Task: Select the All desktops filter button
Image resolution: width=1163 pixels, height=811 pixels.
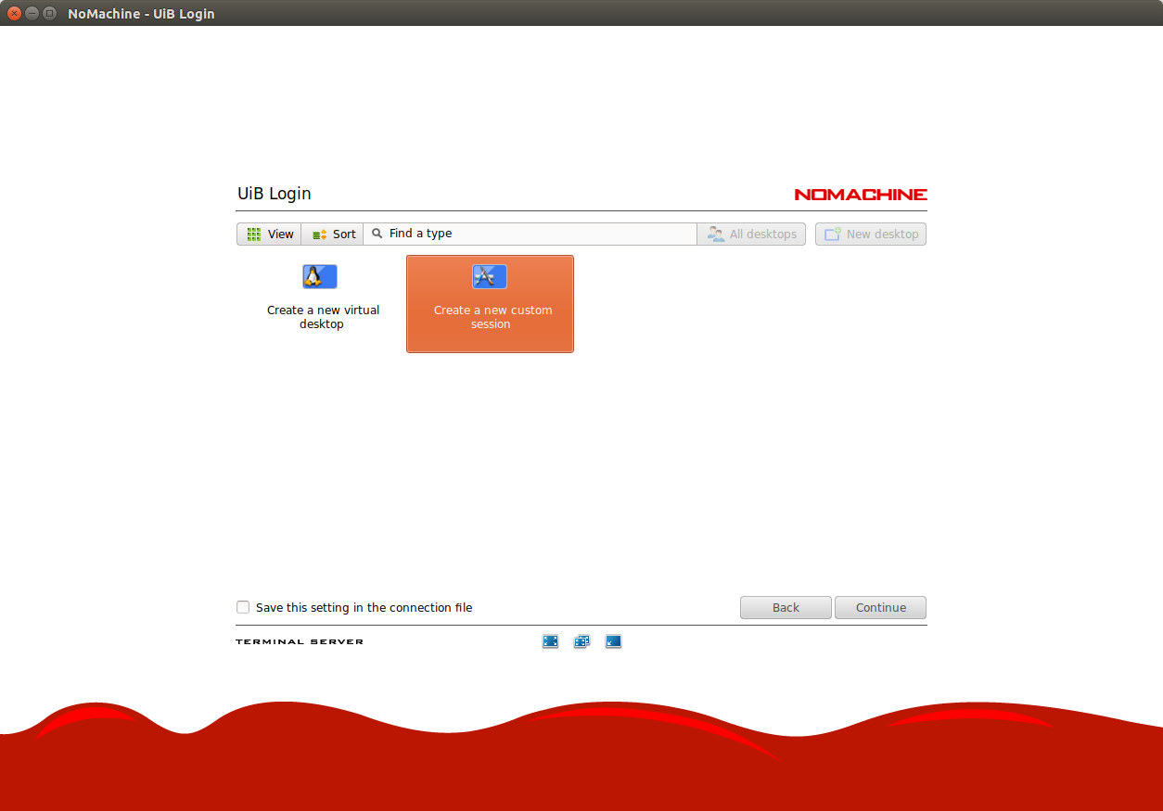Action: tap(752, 234)
